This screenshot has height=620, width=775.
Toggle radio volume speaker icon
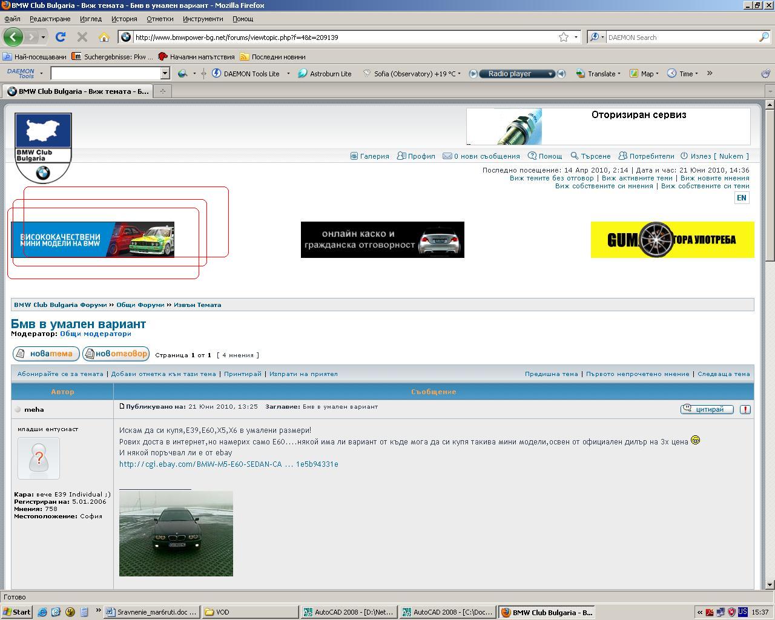click(x=561, y=73)
